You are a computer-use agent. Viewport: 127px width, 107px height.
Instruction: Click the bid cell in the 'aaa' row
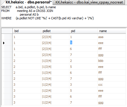(27, 37)
